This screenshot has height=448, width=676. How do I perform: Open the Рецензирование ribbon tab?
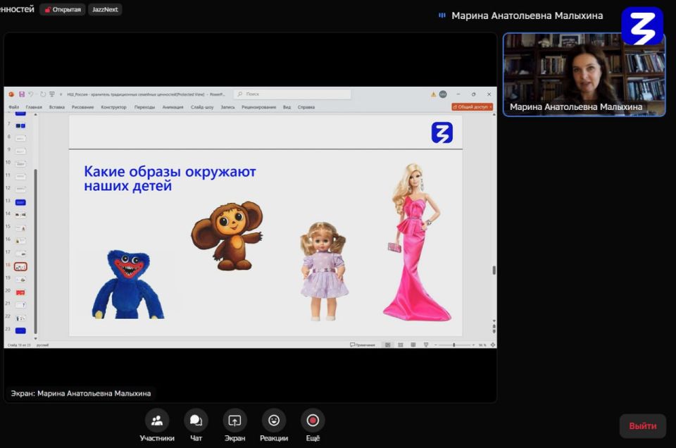tap(258, 107)
